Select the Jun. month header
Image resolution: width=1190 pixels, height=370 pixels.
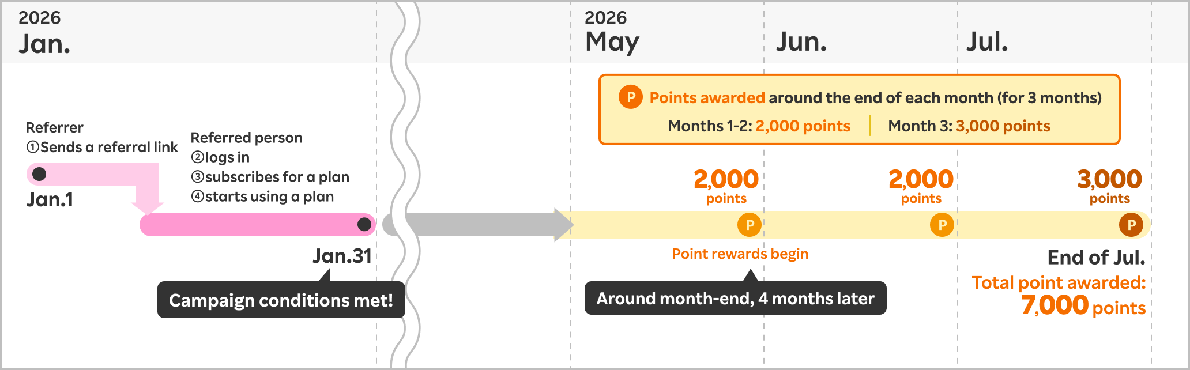801,41
